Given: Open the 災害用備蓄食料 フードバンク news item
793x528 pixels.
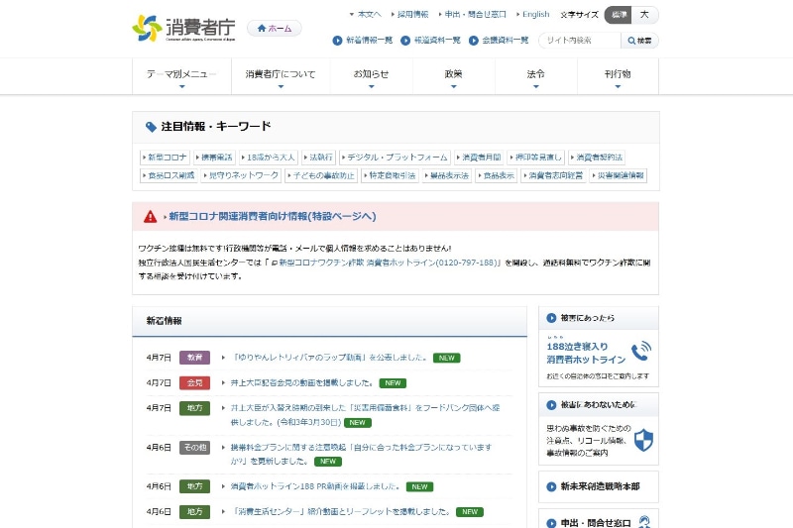Looking at the screenshot, I should pos(365,415).
